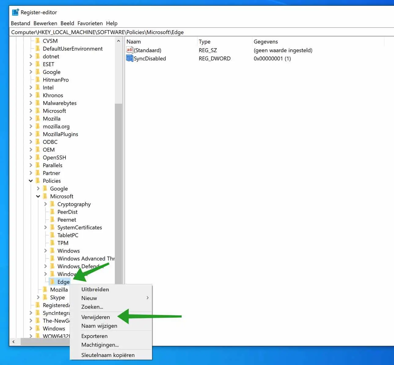This screenshot has height=365, width=394.
Task: Click the OpenSSH folder icon
Action: pyautogui.click(x=38, y=157)
